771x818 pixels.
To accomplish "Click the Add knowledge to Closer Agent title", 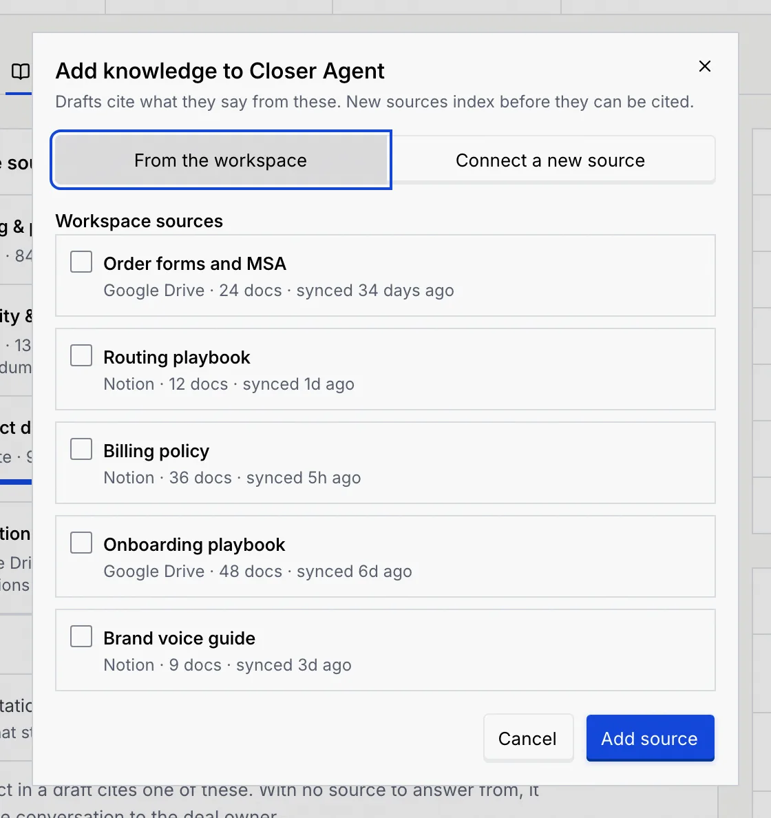I will (220, 71).
